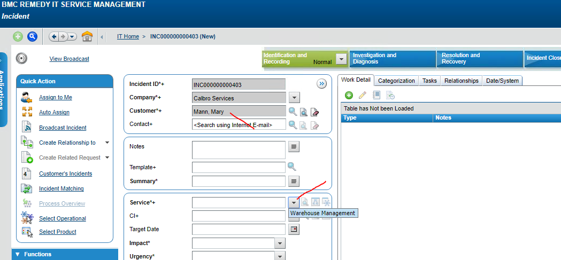Clear the Customer field with the eraser icon

click(x=314, y=113)
